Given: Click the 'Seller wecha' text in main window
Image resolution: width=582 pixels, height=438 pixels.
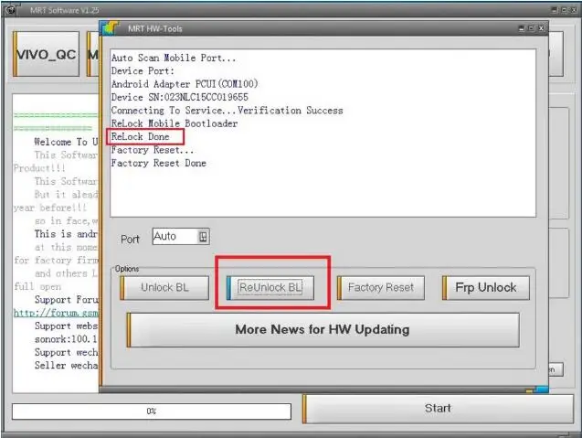Looking at the screenshot, I should pos(67,365).
